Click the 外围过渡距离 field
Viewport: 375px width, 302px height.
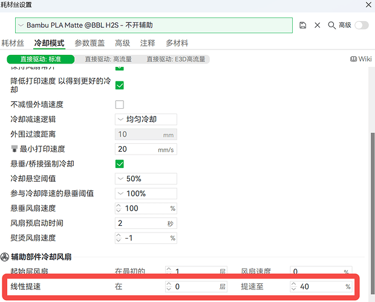(x=146, y=135)
